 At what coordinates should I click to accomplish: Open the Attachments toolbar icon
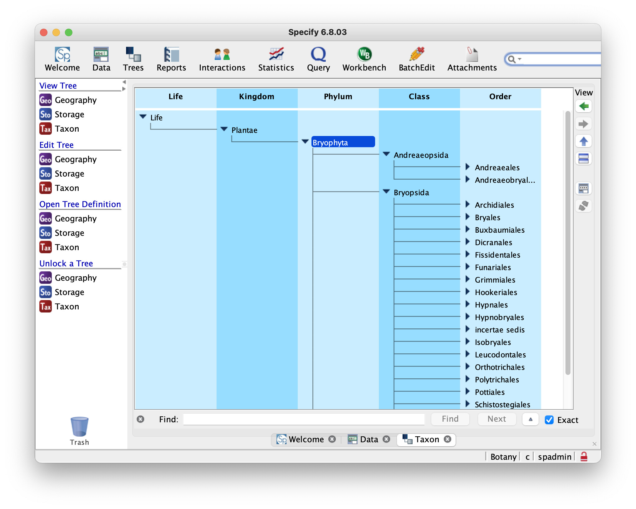click(x=472, y=59)
